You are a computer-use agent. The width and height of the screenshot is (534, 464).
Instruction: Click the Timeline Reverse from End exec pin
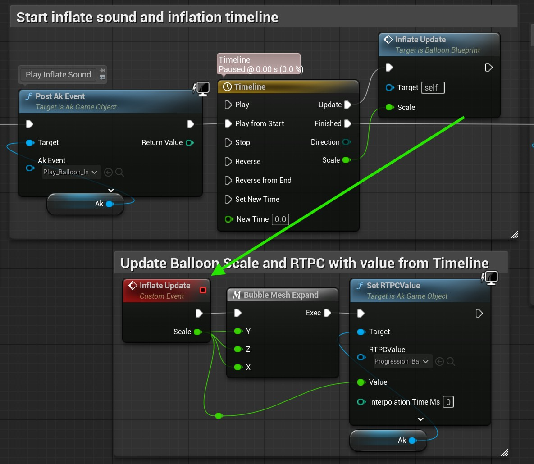[x=228, y=180]
